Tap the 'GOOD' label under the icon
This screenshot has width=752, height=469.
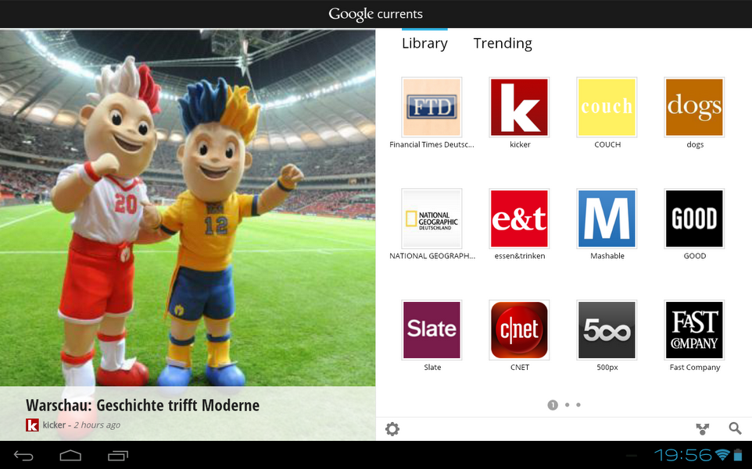click(x=695, y=256)
